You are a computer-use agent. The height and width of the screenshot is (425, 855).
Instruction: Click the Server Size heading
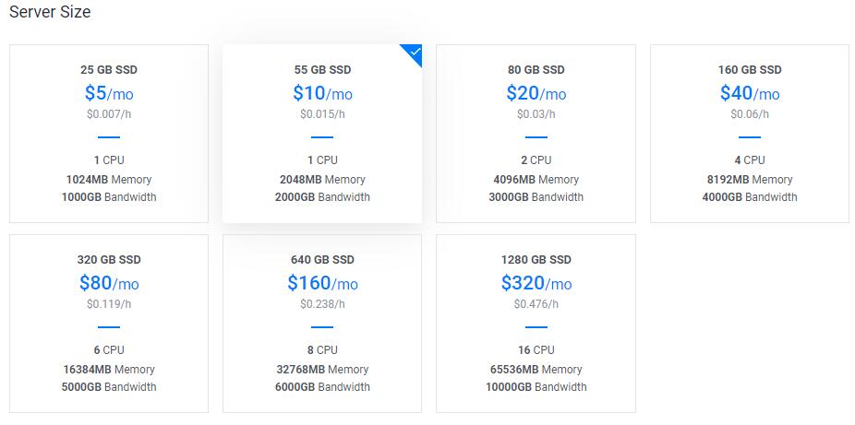(x=50, y=13)
